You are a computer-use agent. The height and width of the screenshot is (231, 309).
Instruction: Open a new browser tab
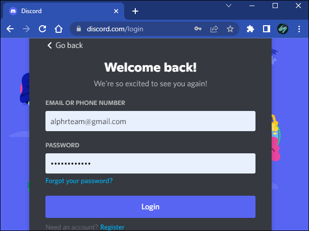tap(135, 11)
